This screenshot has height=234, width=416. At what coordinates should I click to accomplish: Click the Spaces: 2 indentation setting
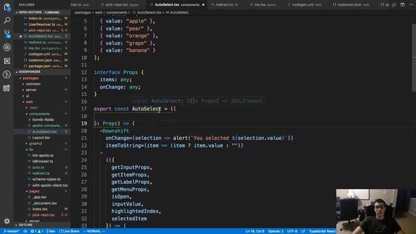[x=276, y=231]
